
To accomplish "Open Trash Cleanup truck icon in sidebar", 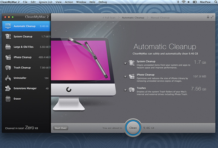I will (8, 68).
